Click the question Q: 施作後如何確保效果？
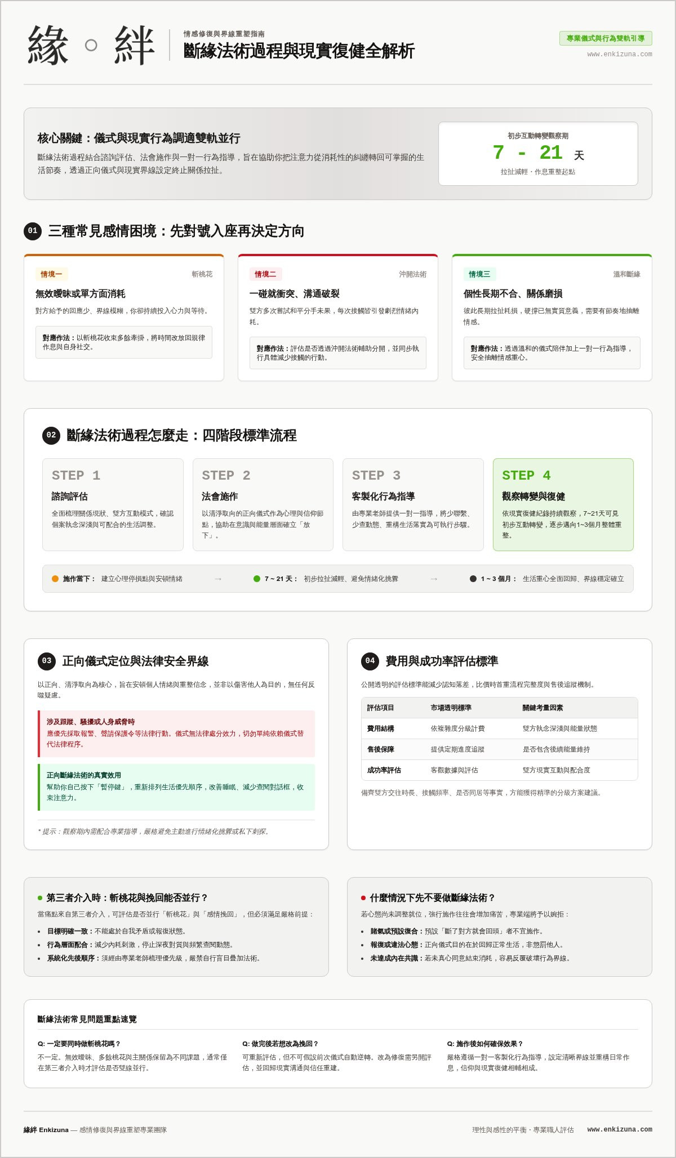 [486, 1044]
